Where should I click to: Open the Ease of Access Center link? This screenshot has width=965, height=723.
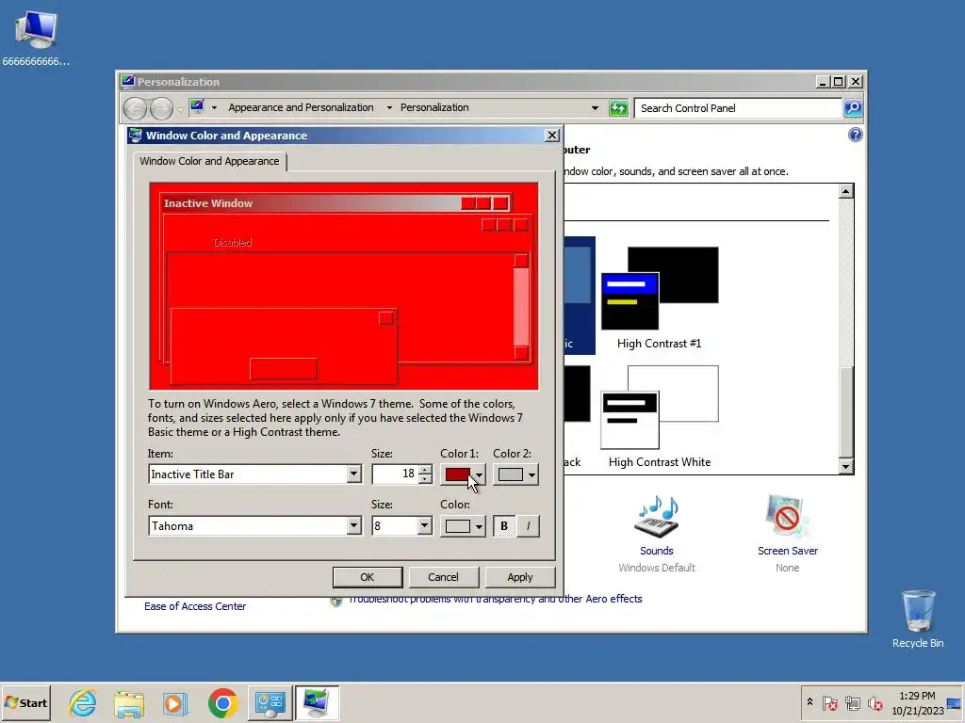195,606
